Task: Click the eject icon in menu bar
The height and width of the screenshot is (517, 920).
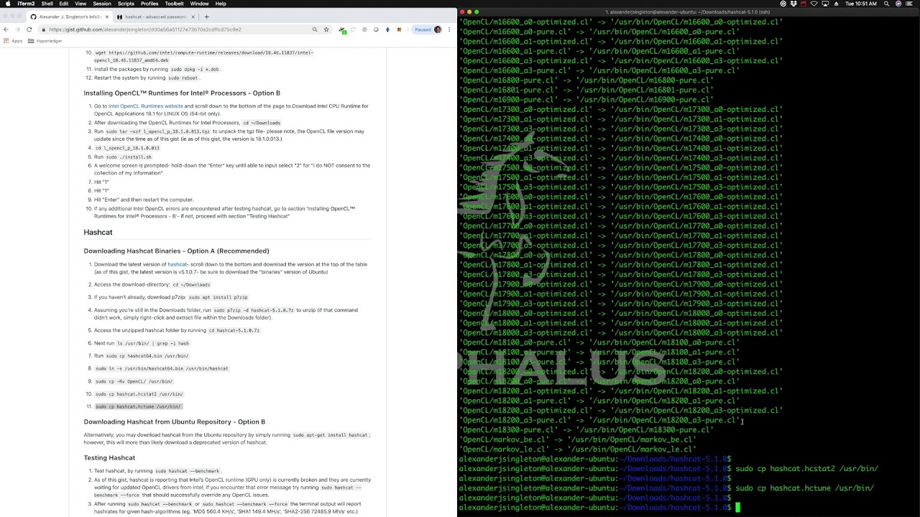Action: pyautogui.click(x=836, y=4)
